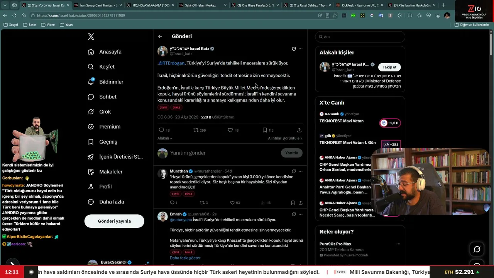The width and height of the screenshot is (494, 278).
Task: Click the browser address bar URL
Action: (x=81, y=15)
